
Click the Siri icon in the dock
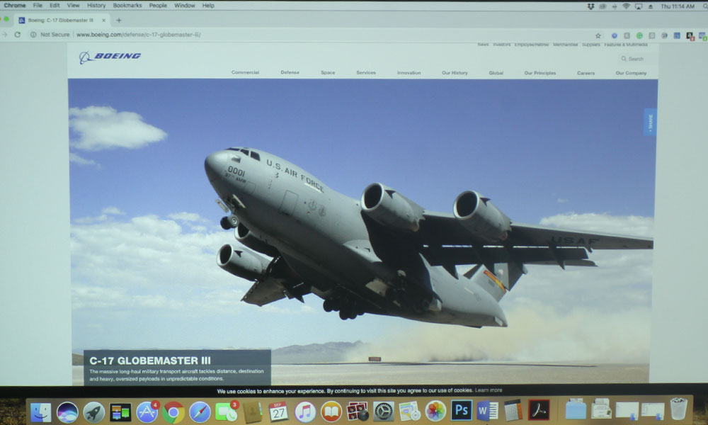click(67, 412)
